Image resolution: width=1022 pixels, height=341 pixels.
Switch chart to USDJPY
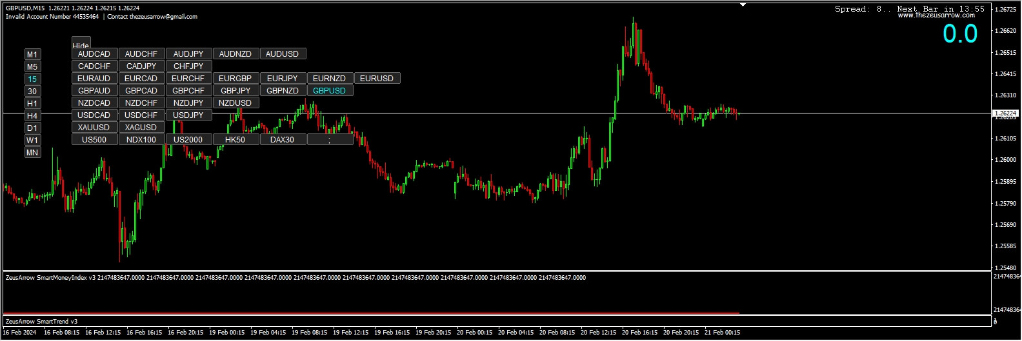(x=188, y=115)
